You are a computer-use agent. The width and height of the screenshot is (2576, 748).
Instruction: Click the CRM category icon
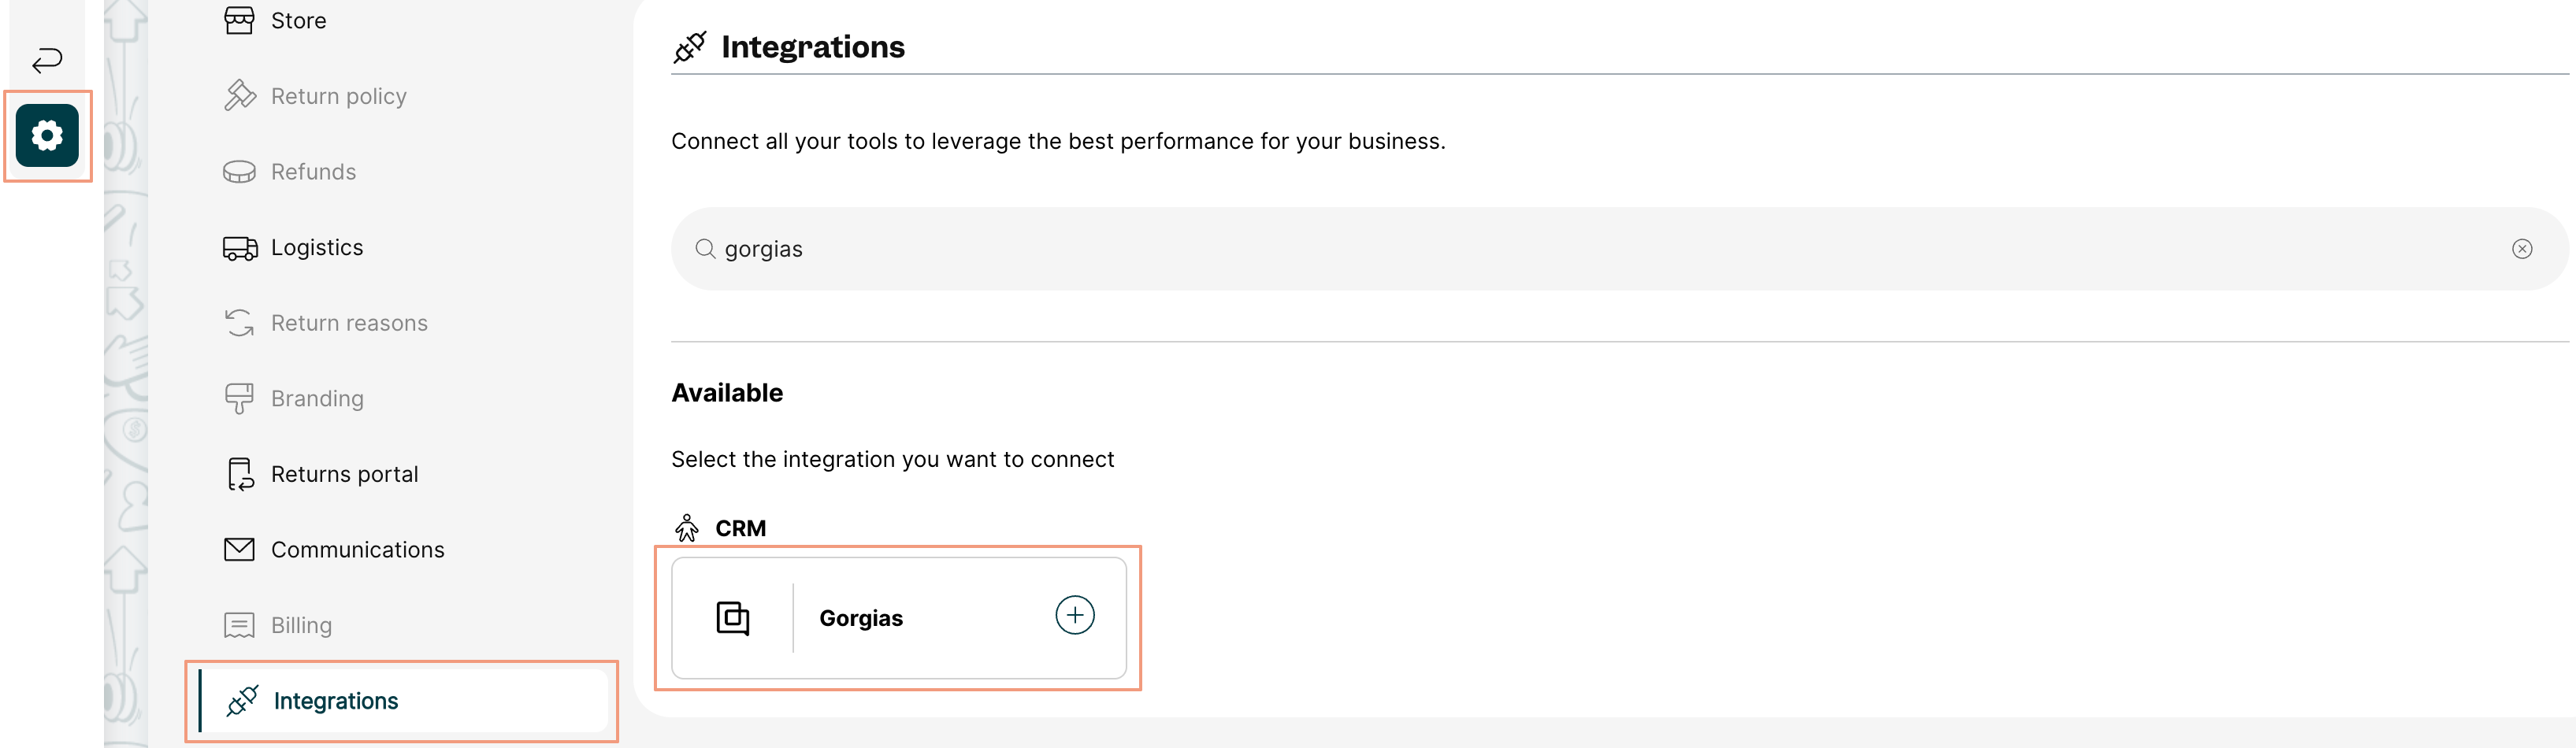687,528
